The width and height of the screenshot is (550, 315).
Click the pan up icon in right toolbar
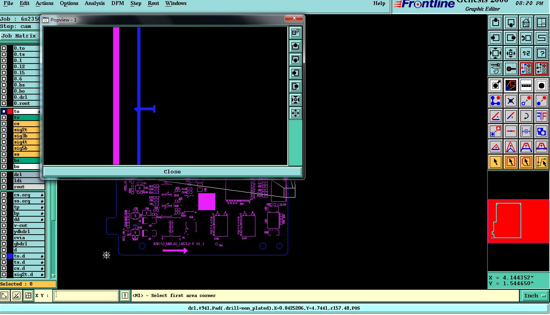tap(496, 23)
